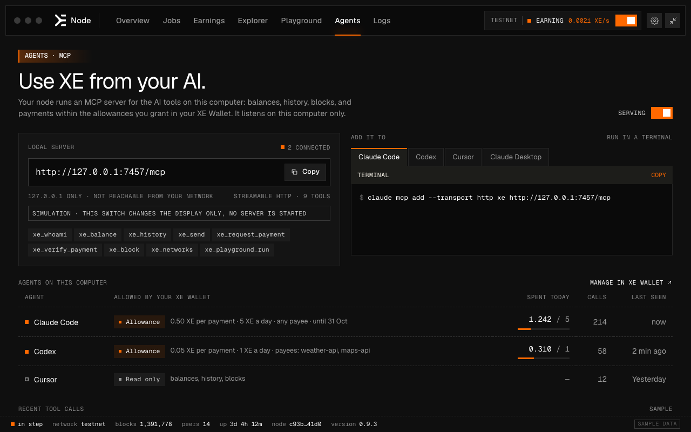Image resolution: width=691 pixels, height=432 pixels.
Task: Click the Allowance badge for Claude Code
Action: pyautogui.click(x=139, y=322)
